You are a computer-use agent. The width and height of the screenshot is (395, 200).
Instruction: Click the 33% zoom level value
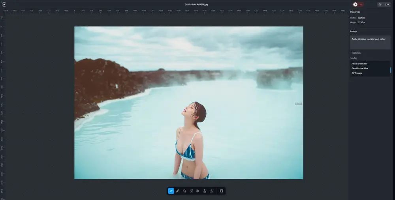(387, 4)
